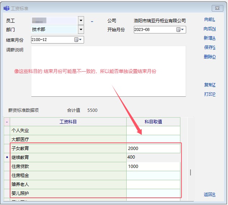
Task: Expand the 部门 dropdown list
Action: [x=81, y=29]
